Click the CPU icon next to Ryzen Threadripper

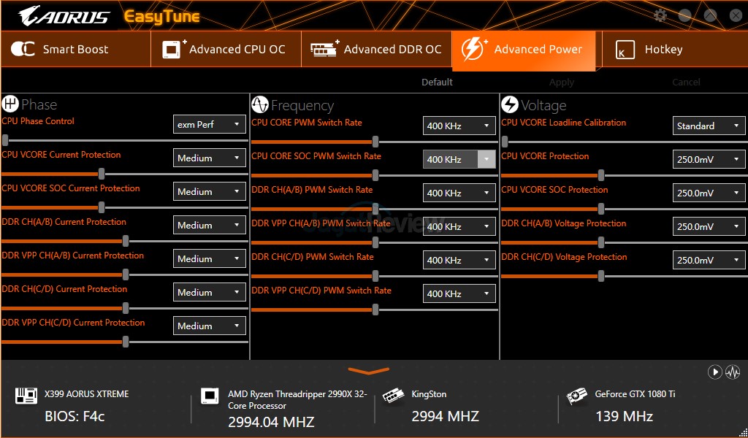click(x=210, y=396)
